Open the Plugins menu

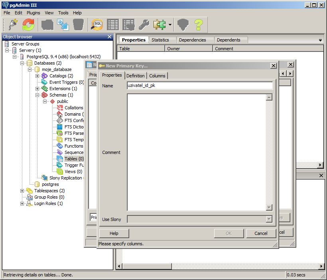(33, 13)
